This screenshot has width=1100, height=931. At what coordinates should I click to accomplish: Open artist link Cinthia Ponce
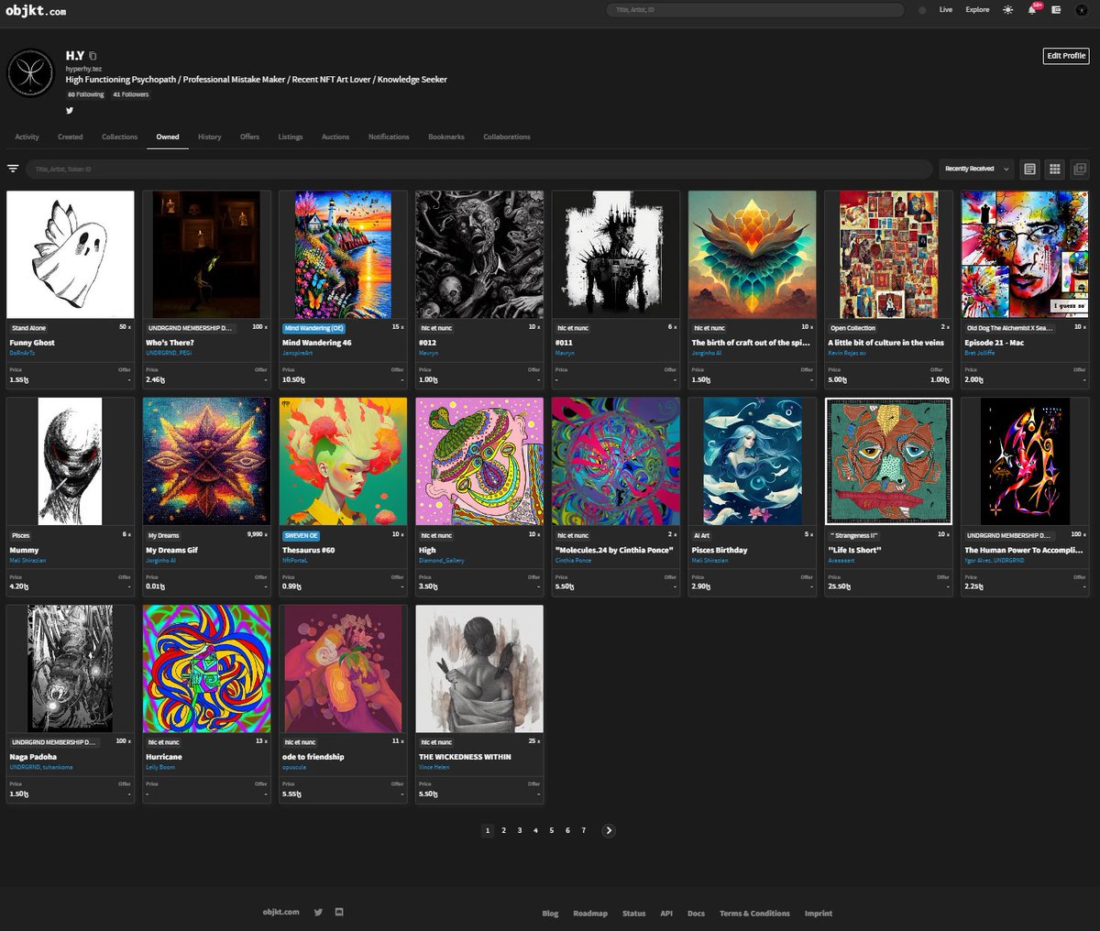(574, 560)
